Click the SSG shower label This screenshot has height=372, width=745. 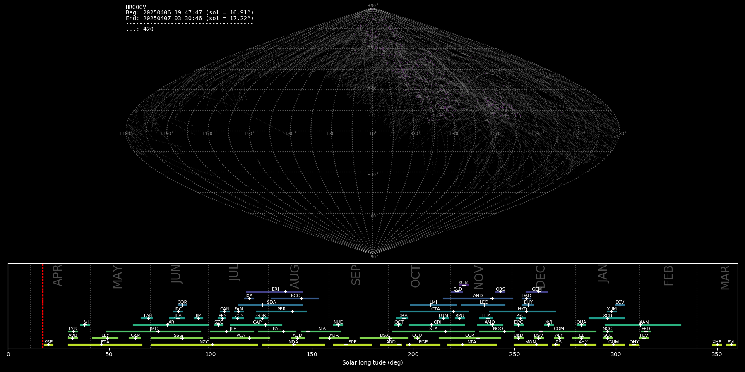coord(178,336)
